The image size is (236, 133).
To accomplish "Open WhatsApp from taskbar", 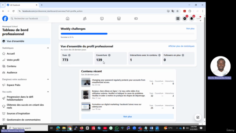I will click(x=117, y=128).
